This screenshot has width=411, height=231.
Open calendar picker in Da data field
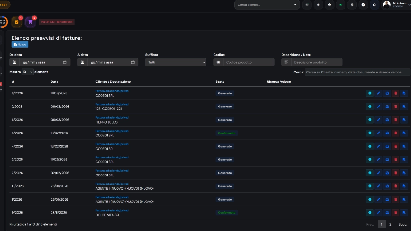point(65,62)
